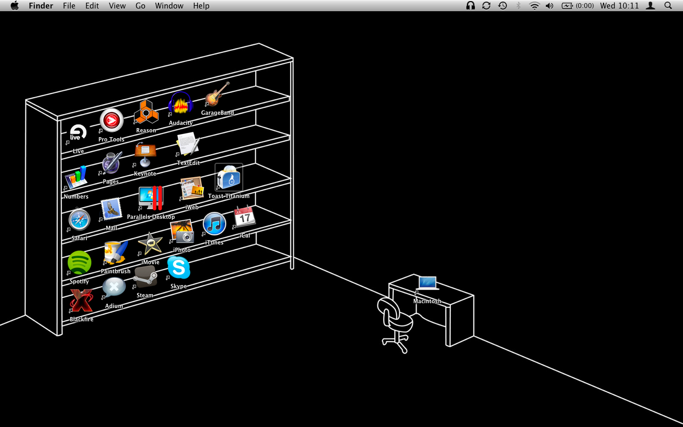This screenshot has height=427, width=683.
Task: Launch the Pro Tools icon
Action: [x=112, y=121]
